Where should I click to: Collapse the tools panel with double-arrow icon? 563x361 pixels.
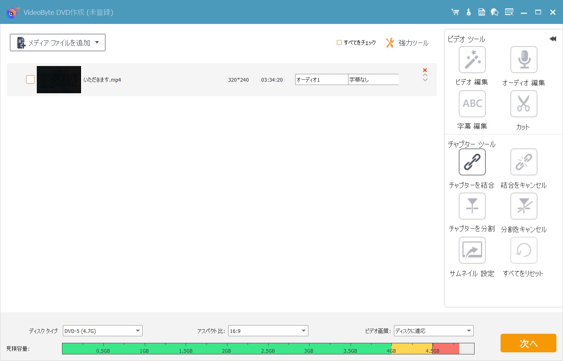tap(553, 39)
